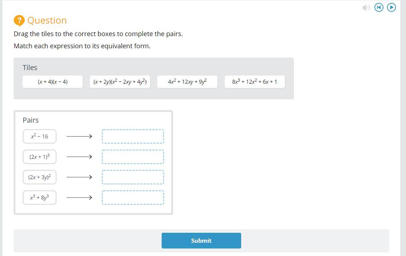This screenshot has width=406, height=256.
Task: Select the (x + 4)(x − 4) tile
Action: [x=53, y=82]
